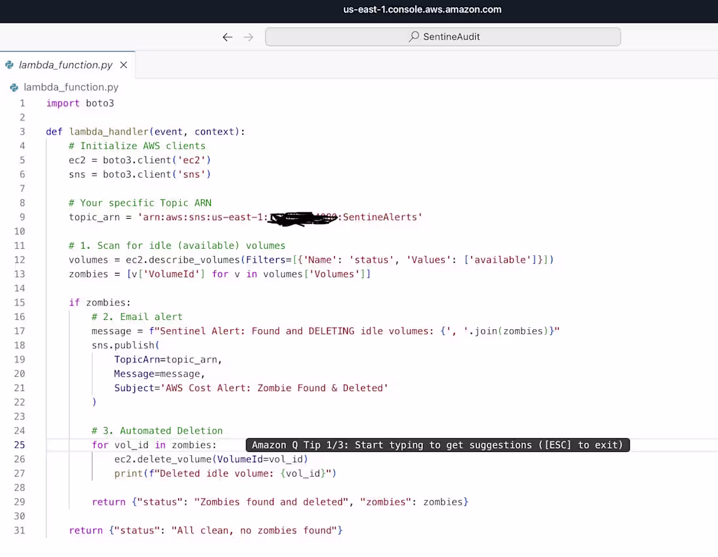Click line number 15 in the gutter
This screenshot has width=718, height=557.
[19, 302]
